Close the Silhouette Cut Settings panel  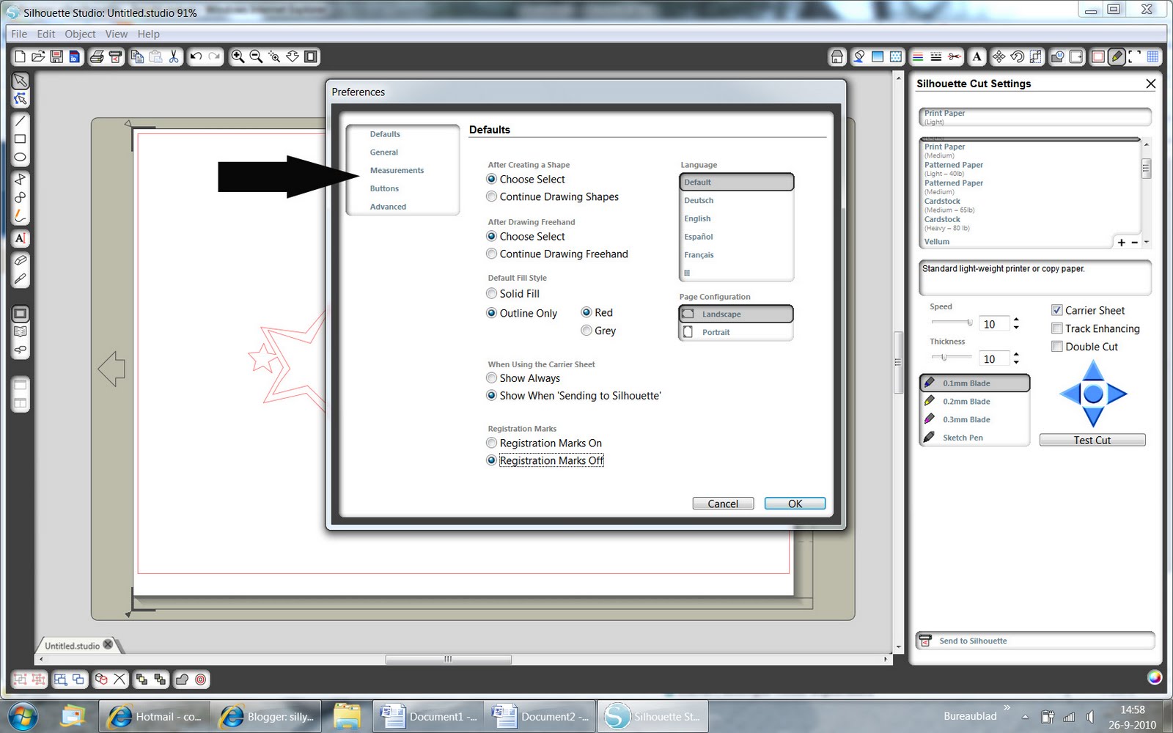(x=1151, y=84)
